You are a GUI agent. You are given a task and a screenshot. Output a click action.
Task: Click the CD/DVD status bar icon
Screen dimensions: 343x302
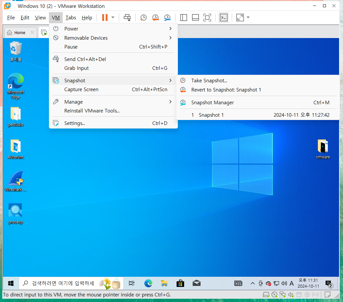click(274, 295)
